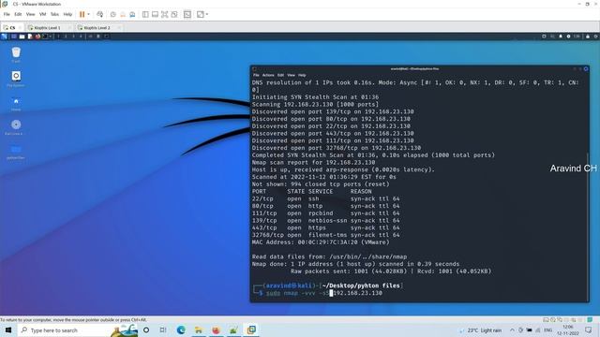Open the VMware Help menu
The height and width of the screenshot is (337, 600).
click(x=67, y=14)
